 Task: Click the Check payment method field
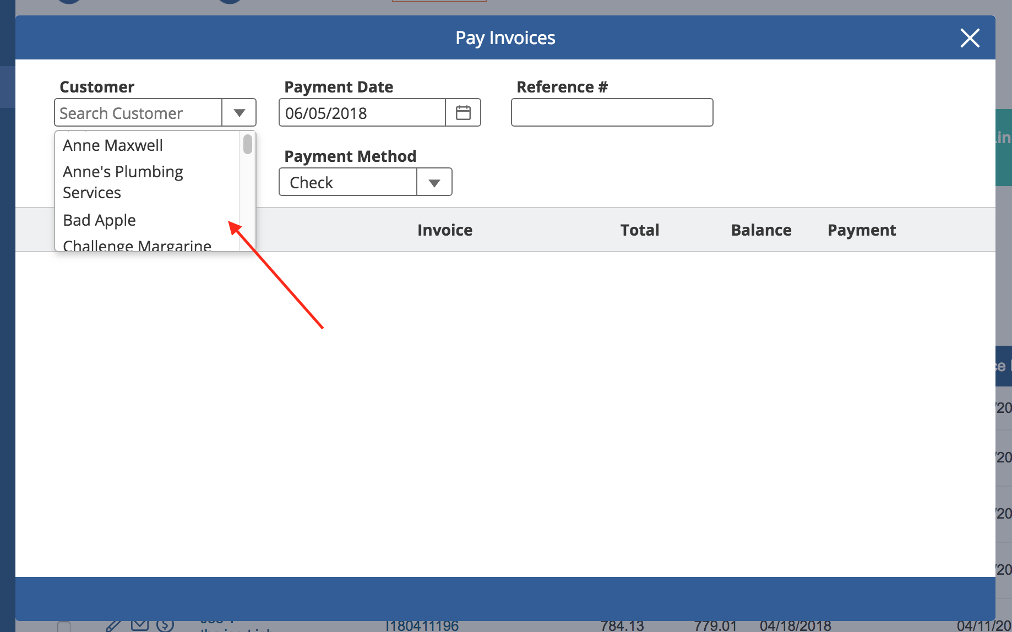[348, 182]
